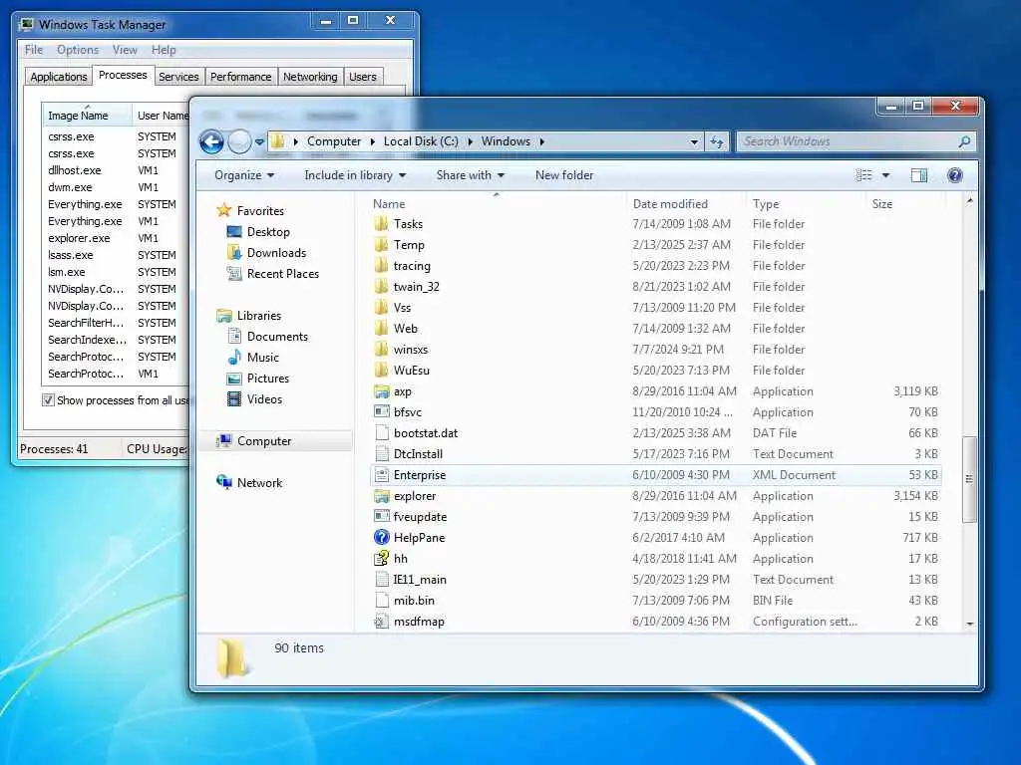
Task: Open the view options dropdown arrow
Action: point(885,175)
